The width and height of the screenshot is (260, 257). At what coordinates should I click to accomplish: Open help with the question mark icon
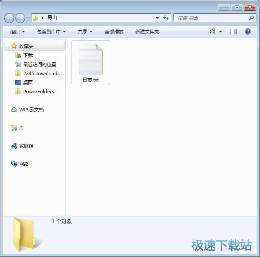(x=247, y=31)
